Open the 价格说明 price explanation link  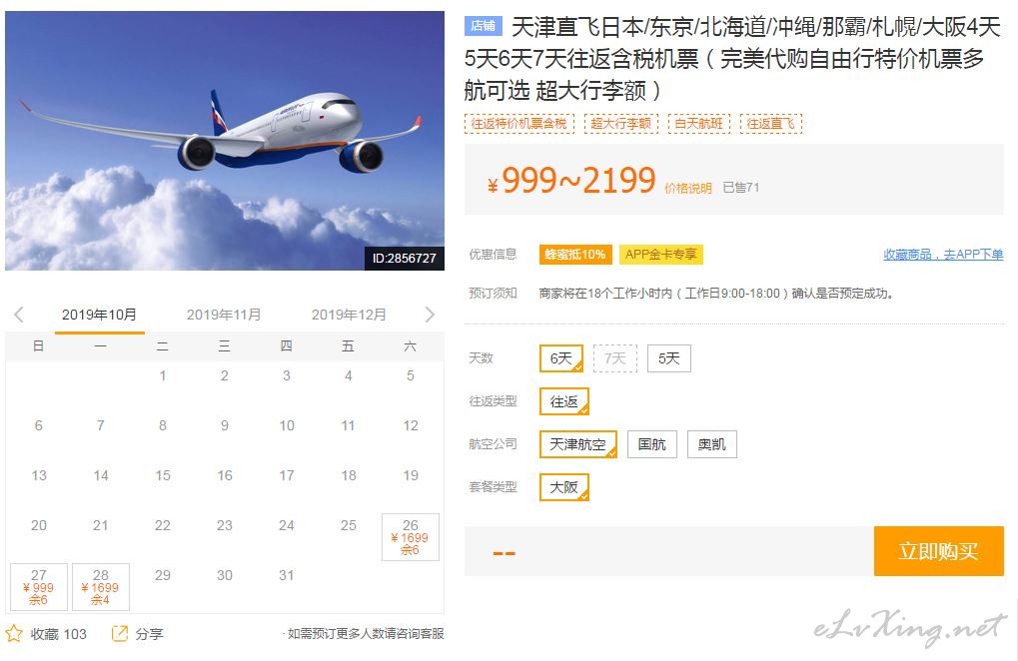coord(688,188)
